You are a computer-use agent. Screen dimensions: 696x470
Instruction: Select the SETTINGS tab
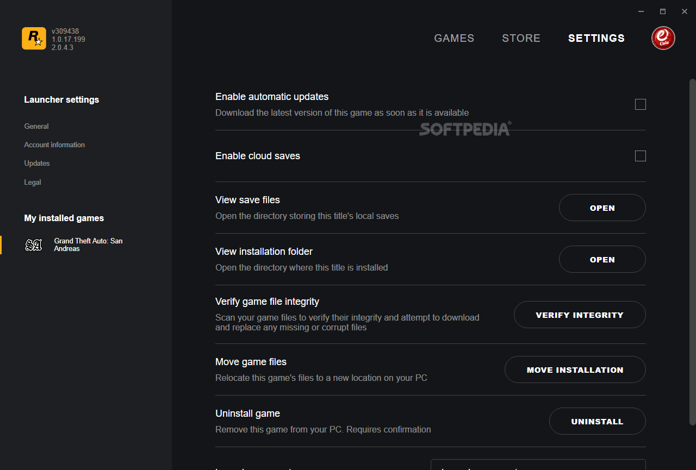[x=596, y=38]
